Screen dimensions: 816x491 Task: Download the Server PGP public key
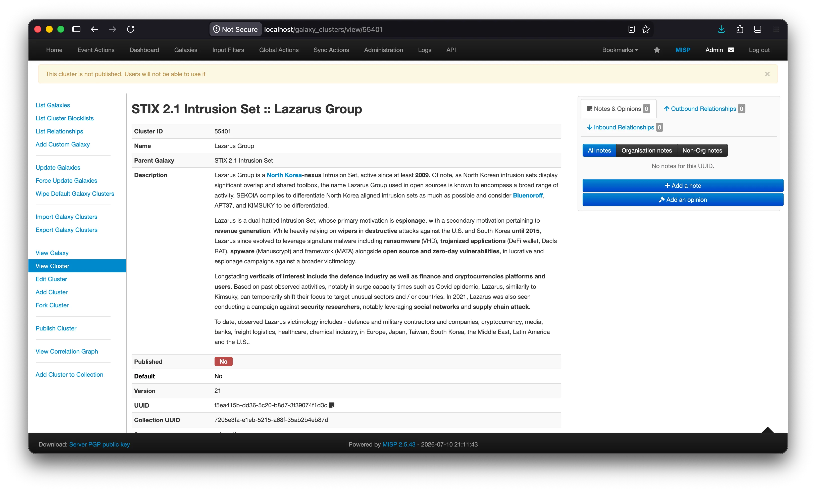coord(99,445)
